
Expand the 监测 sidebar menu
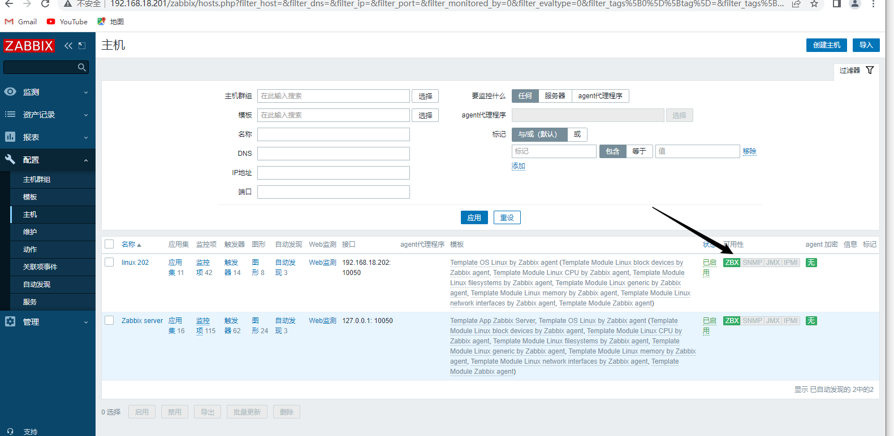[x=47, y=92]
